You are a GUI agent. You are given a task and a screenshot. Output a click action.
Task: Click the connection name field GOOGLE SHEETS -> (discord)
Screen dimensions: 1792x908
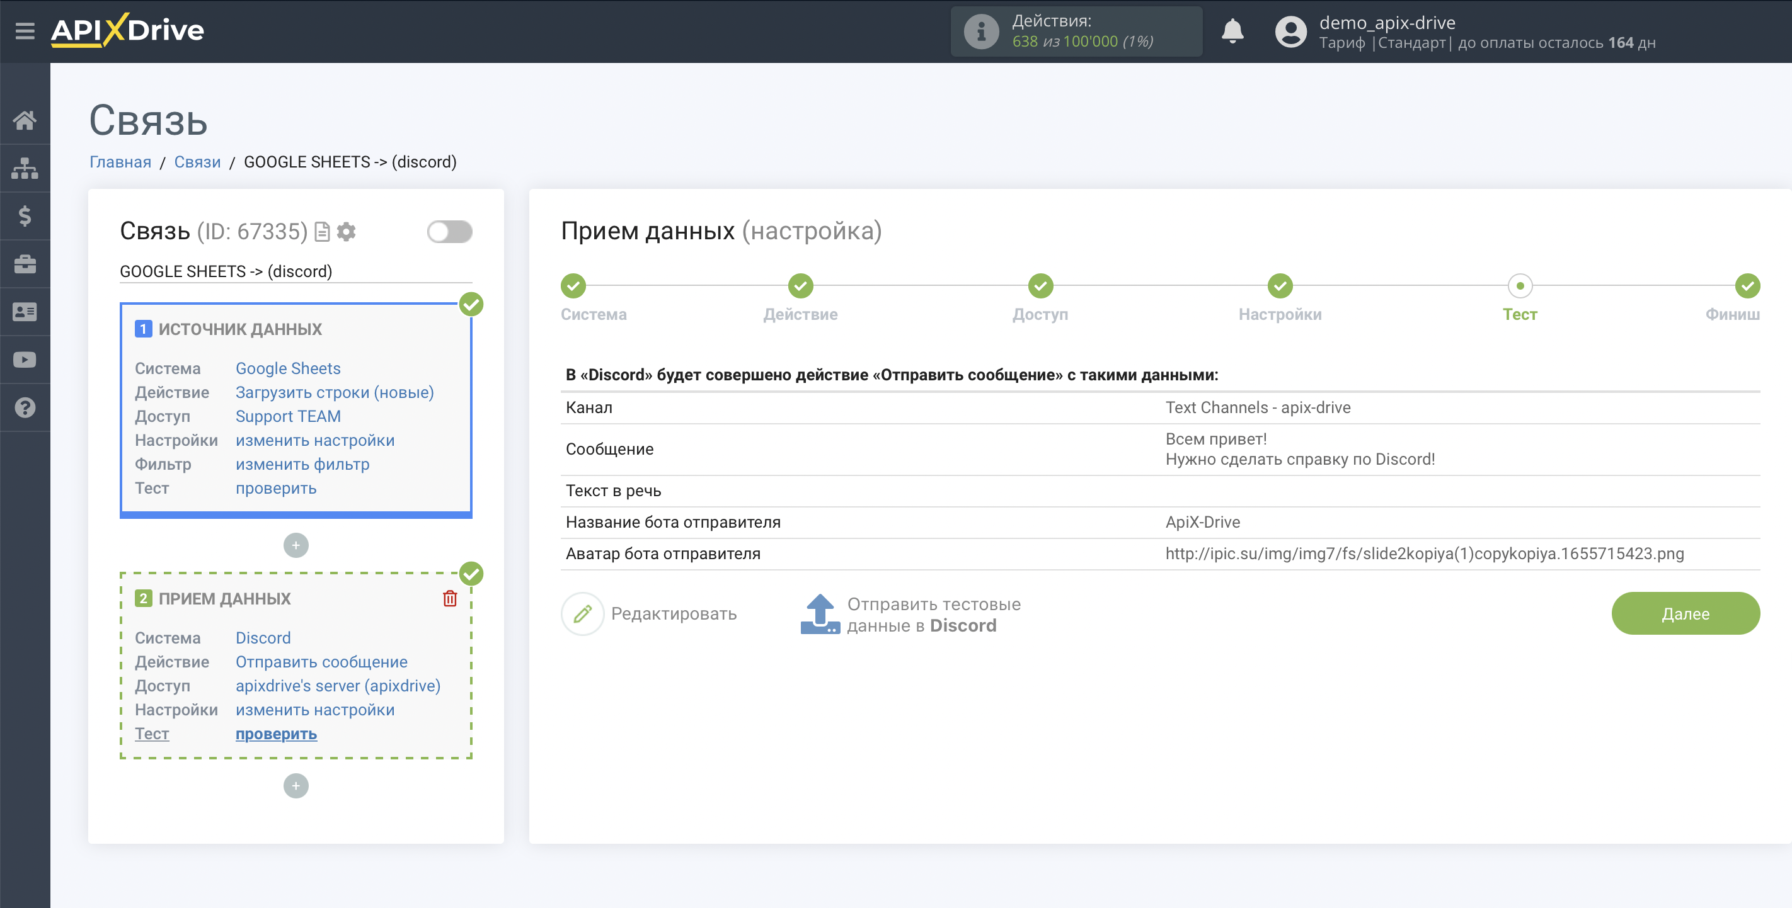coord(296,271)
